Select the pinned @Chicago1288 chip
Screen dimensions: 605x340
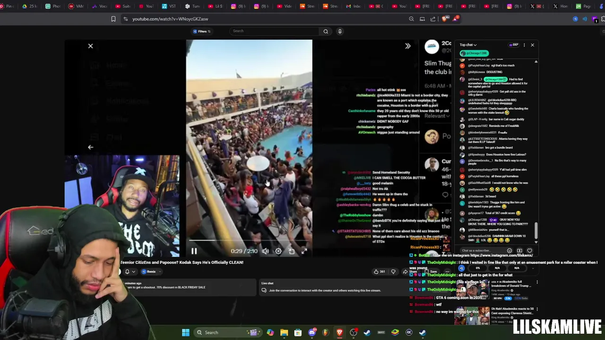(x=474, y=53)
